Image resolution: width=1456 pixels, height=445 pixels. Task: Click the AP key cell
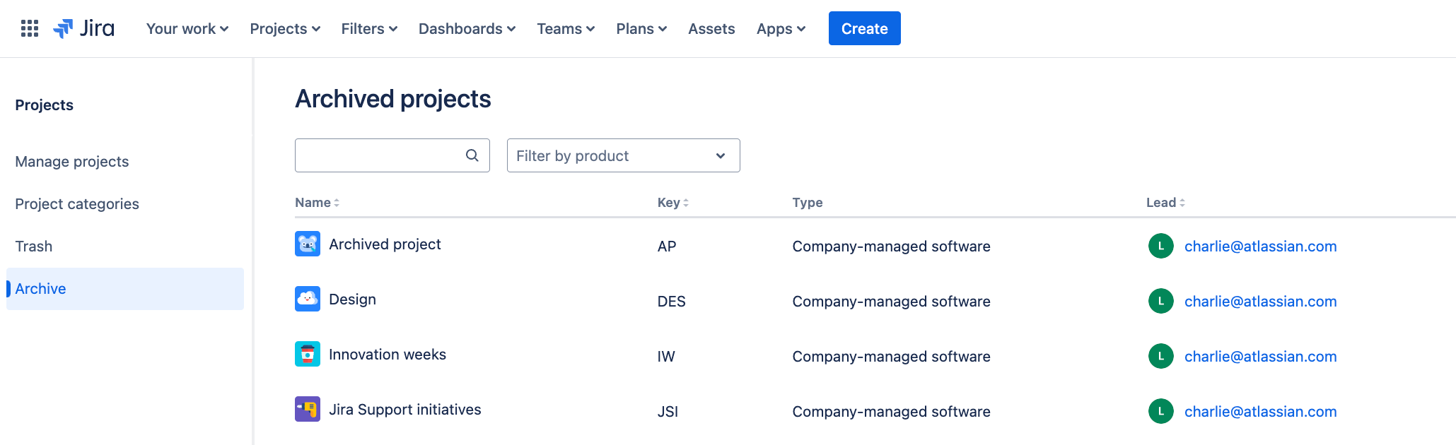pos(667,247)
